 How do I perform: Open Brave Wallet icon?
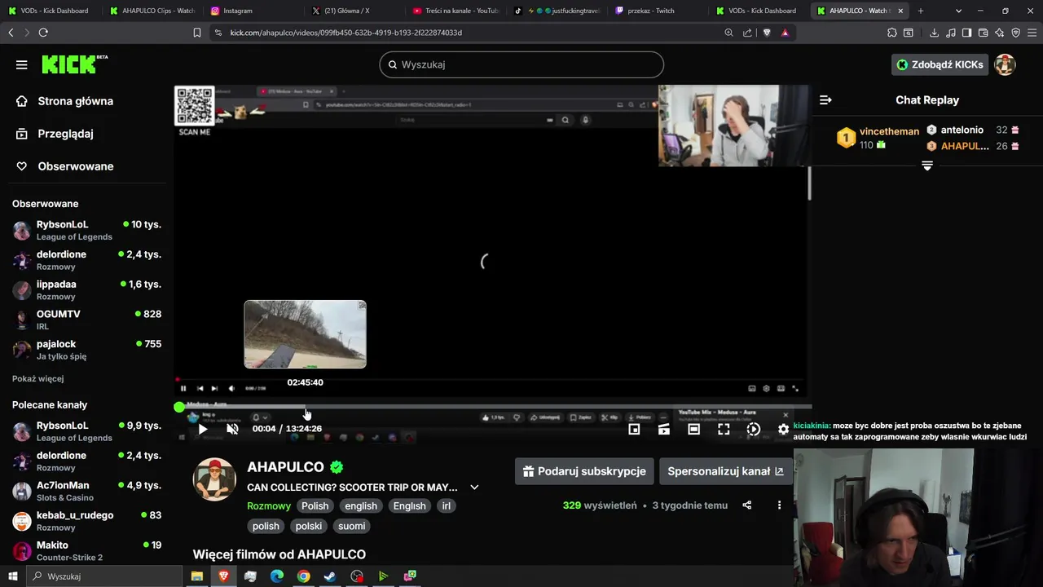coord(983,33)
